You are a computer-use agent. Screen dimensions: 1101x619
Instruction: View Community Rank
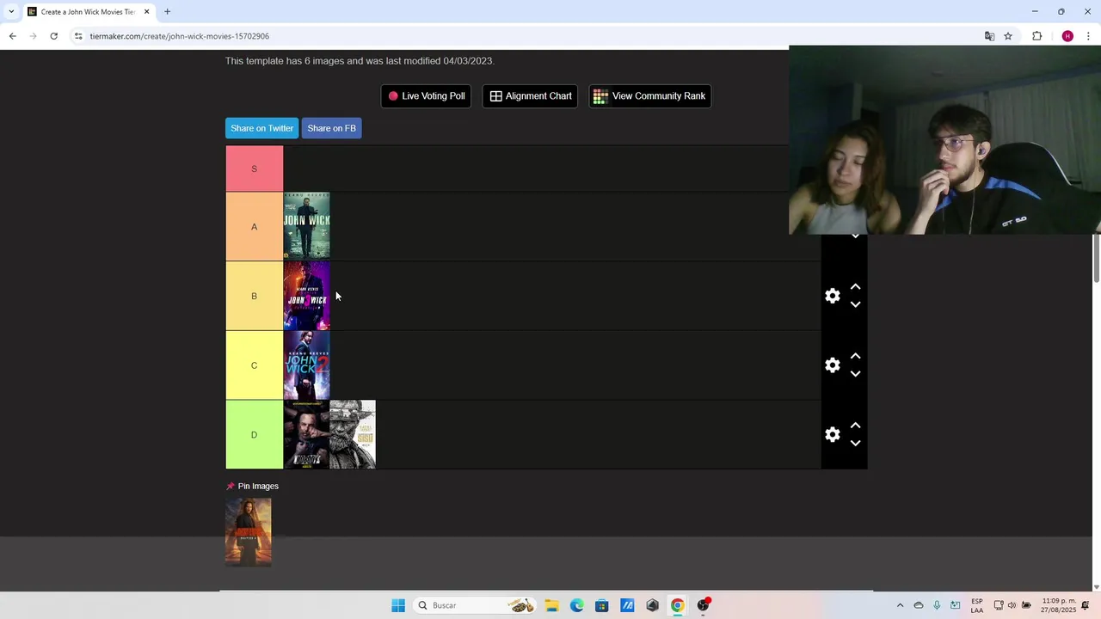pyautogui.click(x=649, y=96)
